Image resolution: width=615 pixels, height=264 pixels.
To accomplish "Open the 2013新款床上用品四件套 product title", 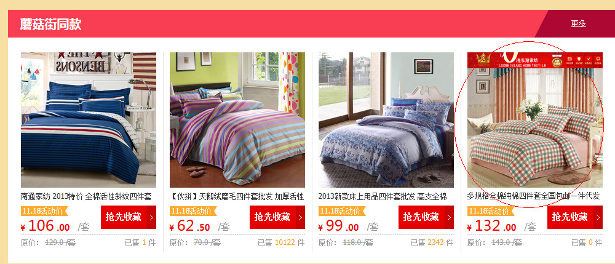I will click(383, 196).
